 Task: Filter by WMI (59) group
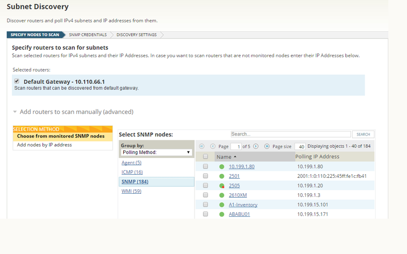click(x=131, y=191)
